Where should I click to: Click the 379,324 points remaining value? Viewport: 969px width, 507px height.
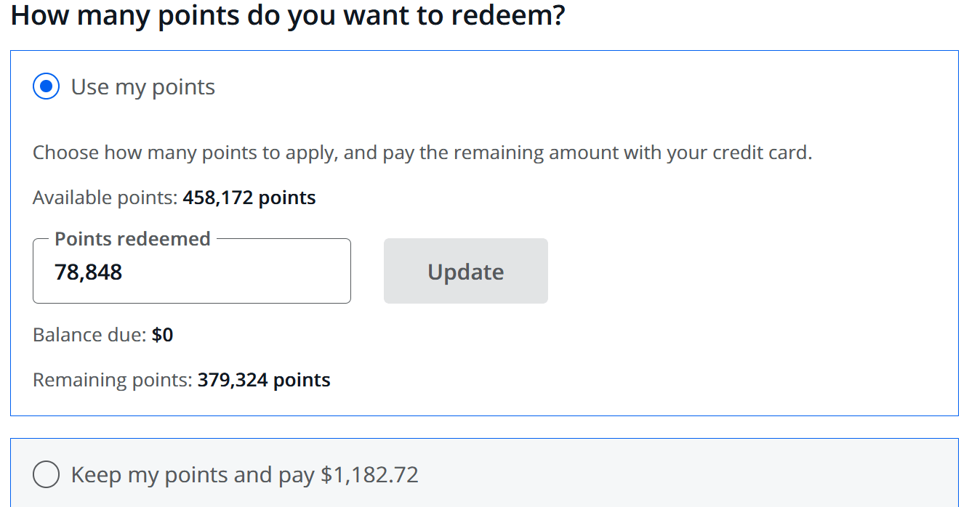point(264,380)
